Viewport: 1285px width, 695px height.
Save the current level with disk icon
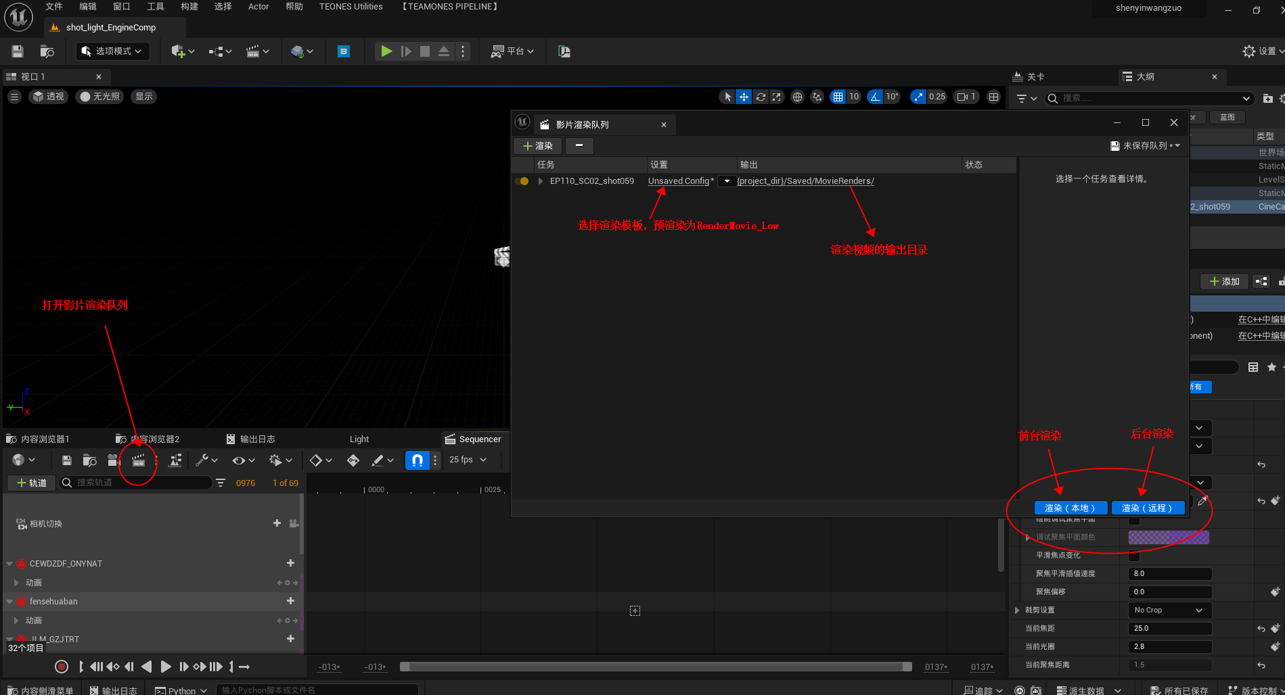pyautogui.click(x=18, y=51)
